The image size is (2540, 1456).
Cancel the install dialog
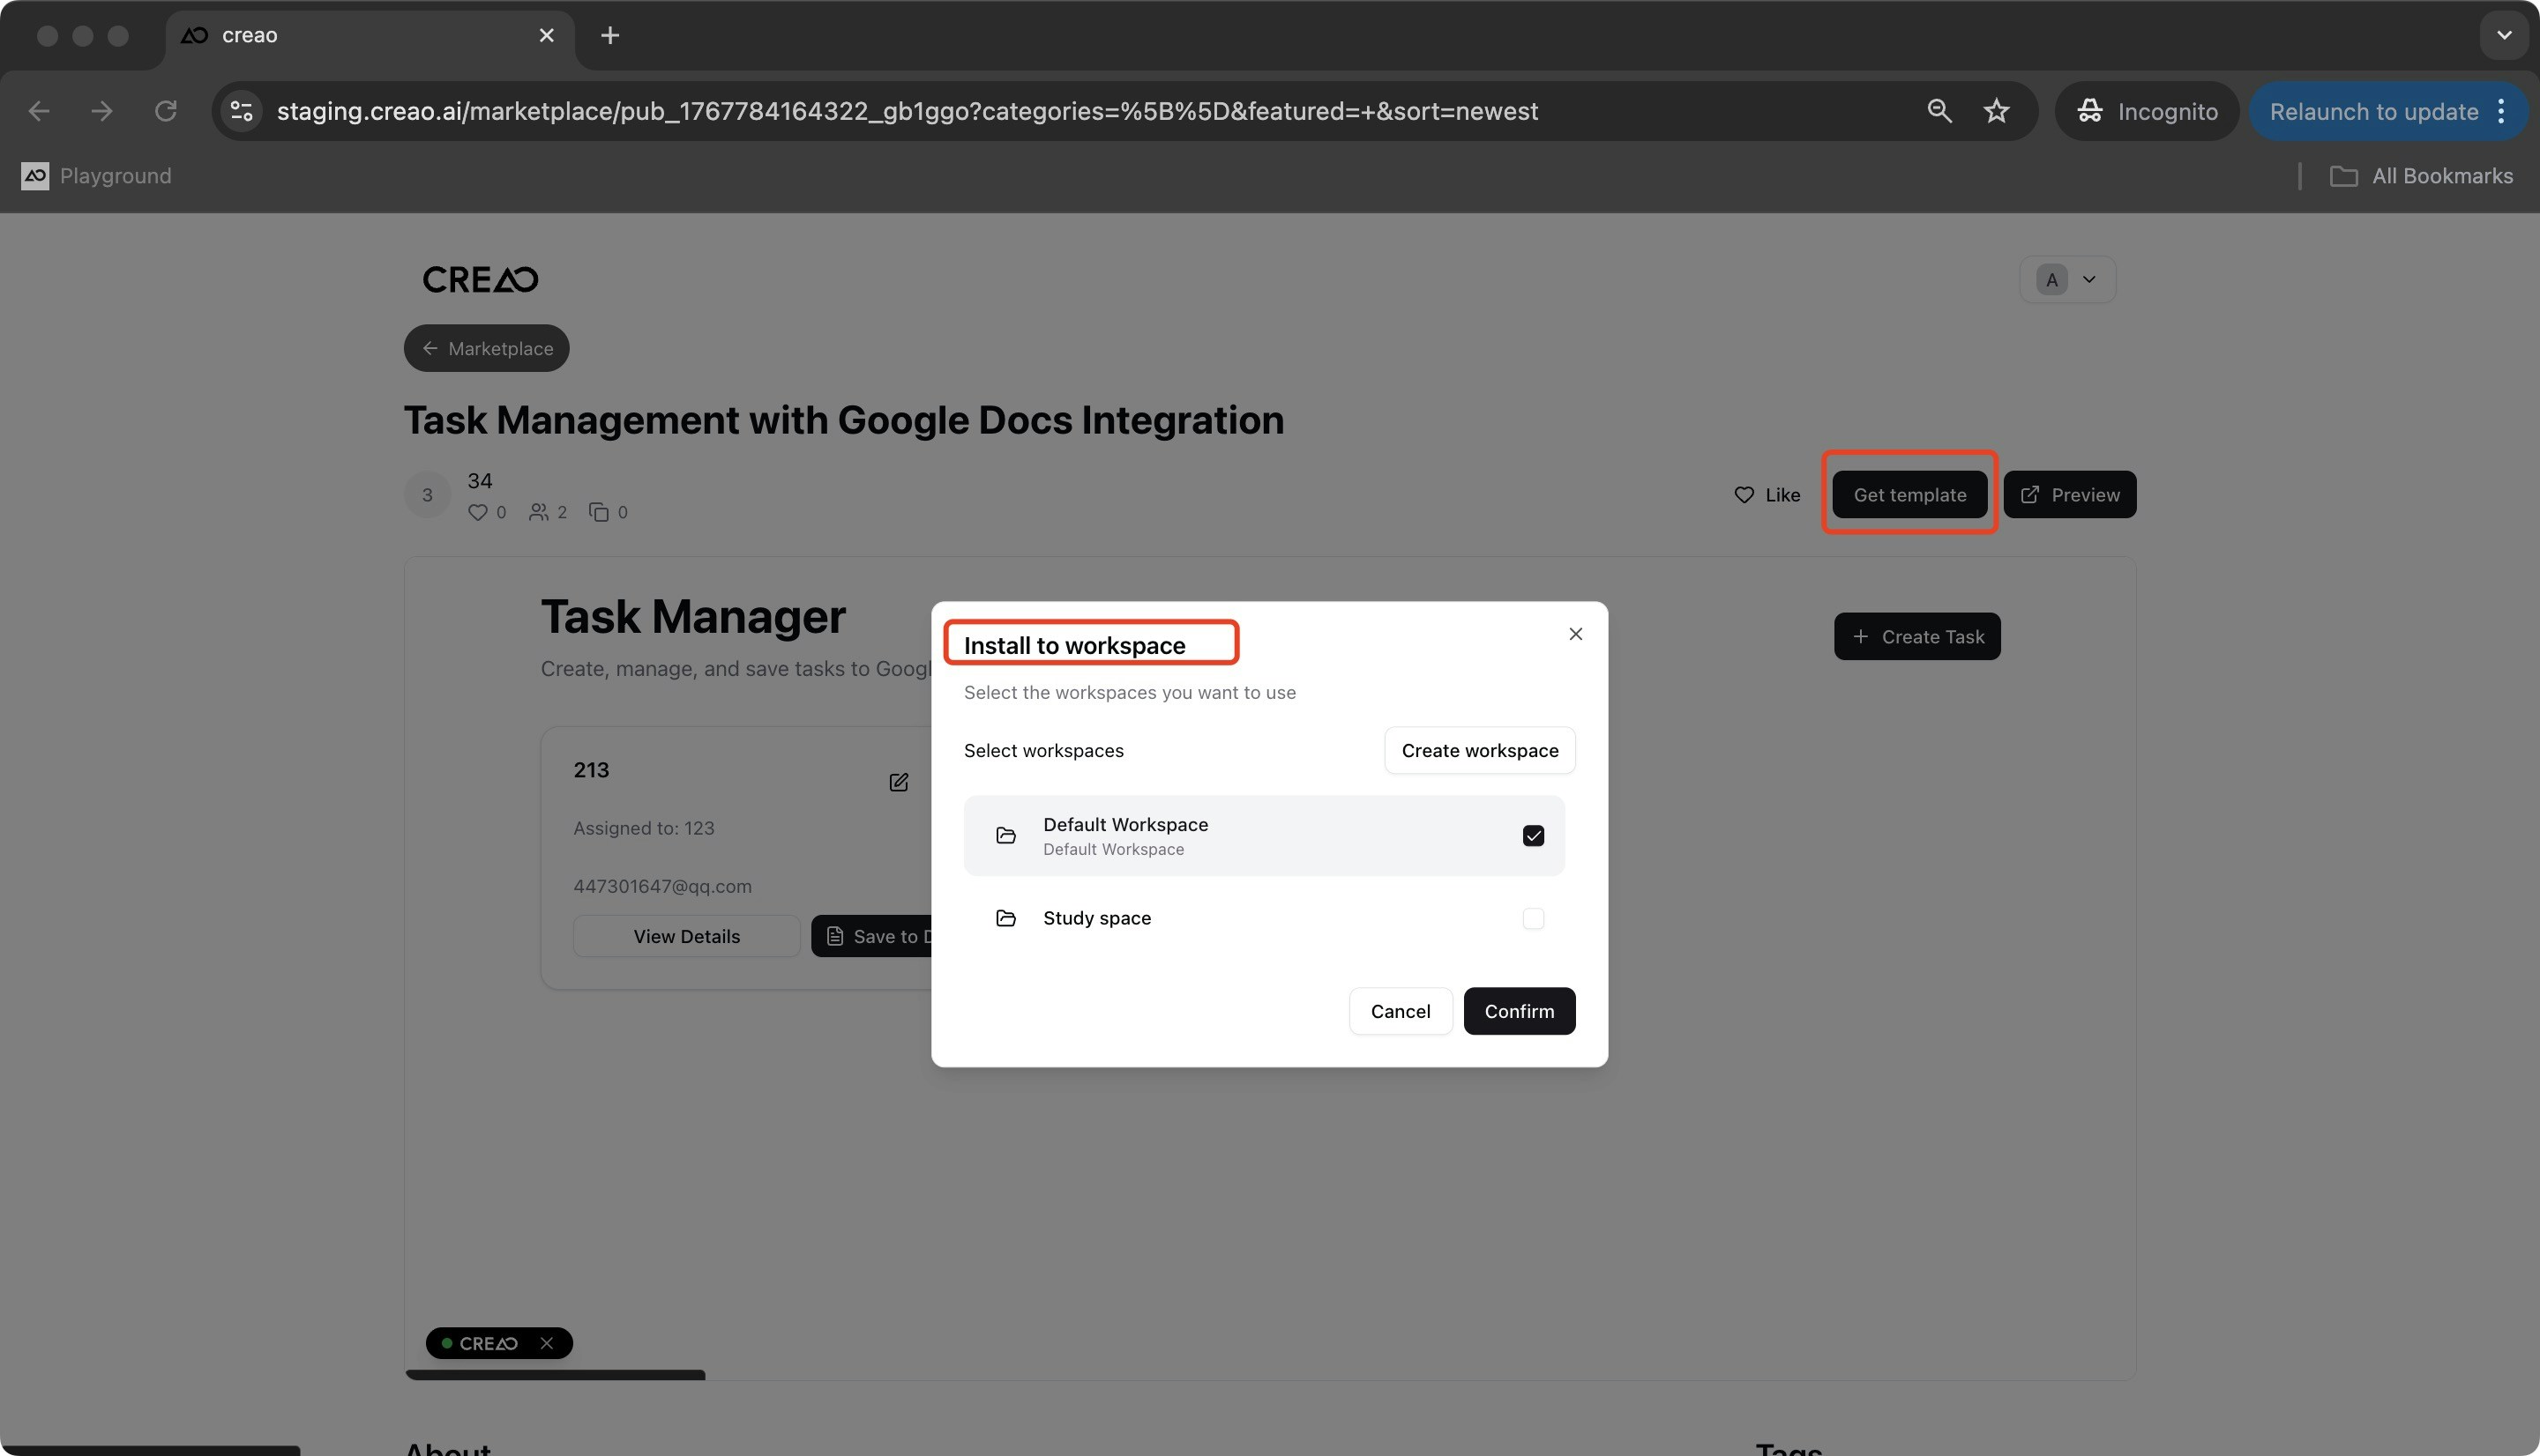click(1400, 1011)
